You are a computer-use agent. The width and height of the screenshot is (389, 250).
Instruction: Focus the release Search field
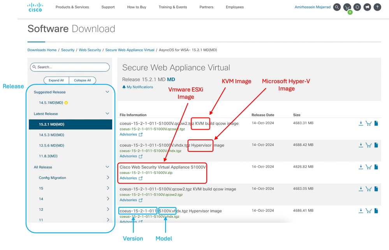coord(70,67)
